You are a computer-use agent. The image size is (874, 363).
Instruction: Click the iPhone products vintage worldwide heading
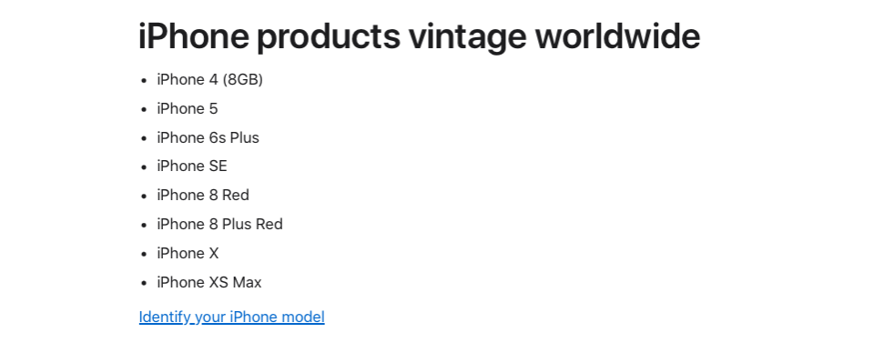click(419, 36)
